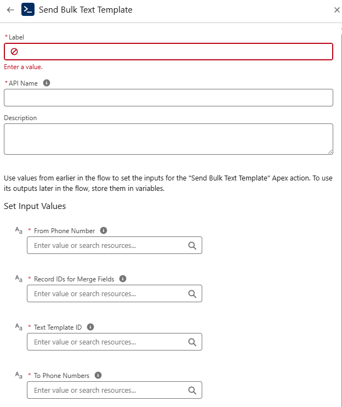
Task: Click the Text Template ID info icon
Action: pos(90,327)
